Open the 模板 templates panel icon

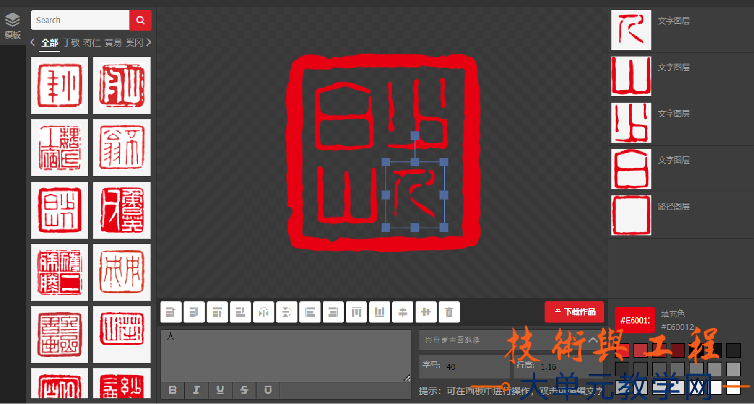(x=13, y=26)
